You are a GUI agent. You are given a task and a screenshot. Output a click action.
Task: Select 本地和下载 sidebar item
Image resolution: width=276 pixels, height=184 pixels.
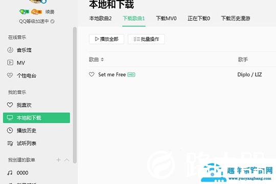(x=36, y=118)
